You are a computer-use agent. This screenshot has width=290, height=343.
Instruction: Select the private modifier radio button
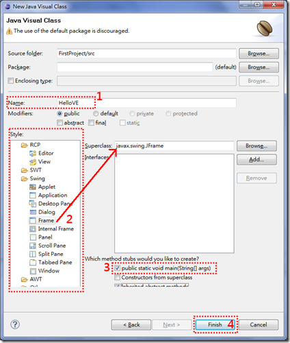132,114
